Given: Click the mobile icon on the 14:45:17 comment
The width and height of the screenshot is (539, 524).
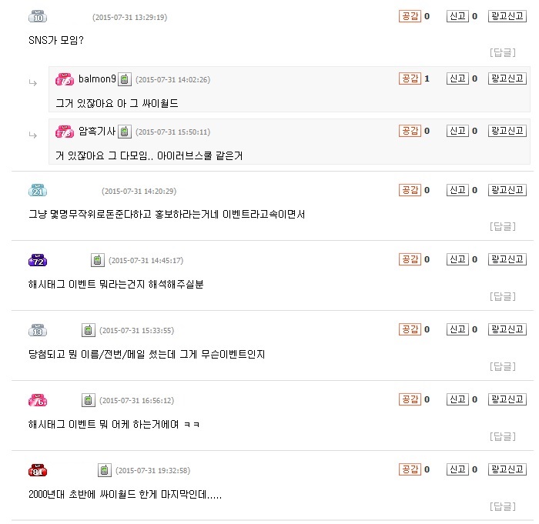Looking at the screenshot, I should pyautogui.click(x=97, y=260).
